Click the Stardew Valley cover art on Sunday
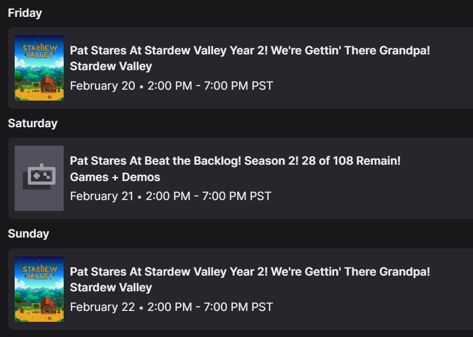Viewport: 473px width, 337px height. pos(39,289)
